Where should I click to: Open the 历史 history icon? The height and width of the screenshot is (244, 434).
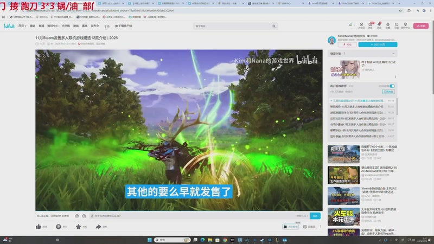pos(397,25)
